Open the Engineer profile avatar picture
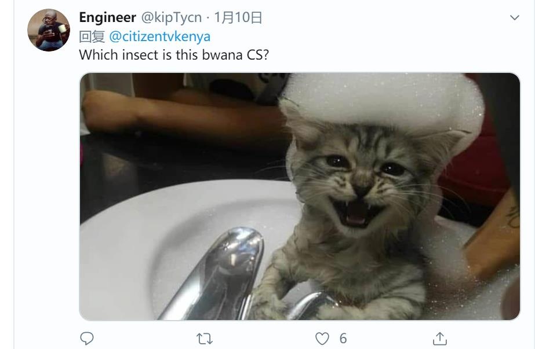This screenshot has width=535, height=349. 49,30
